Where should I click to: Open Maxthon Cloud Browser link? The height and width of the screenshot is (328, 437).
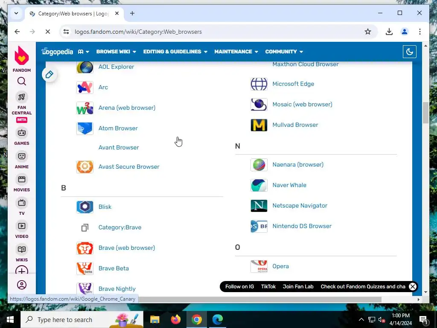306,64
